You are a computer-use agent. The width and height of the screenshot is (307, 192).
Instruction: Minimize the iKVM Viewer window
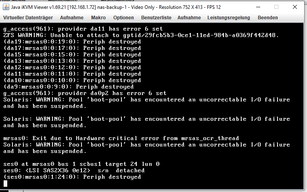(258, 7)
